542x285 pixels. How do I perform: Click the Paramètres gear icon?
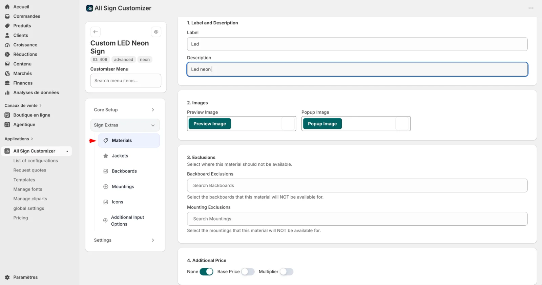7,277
